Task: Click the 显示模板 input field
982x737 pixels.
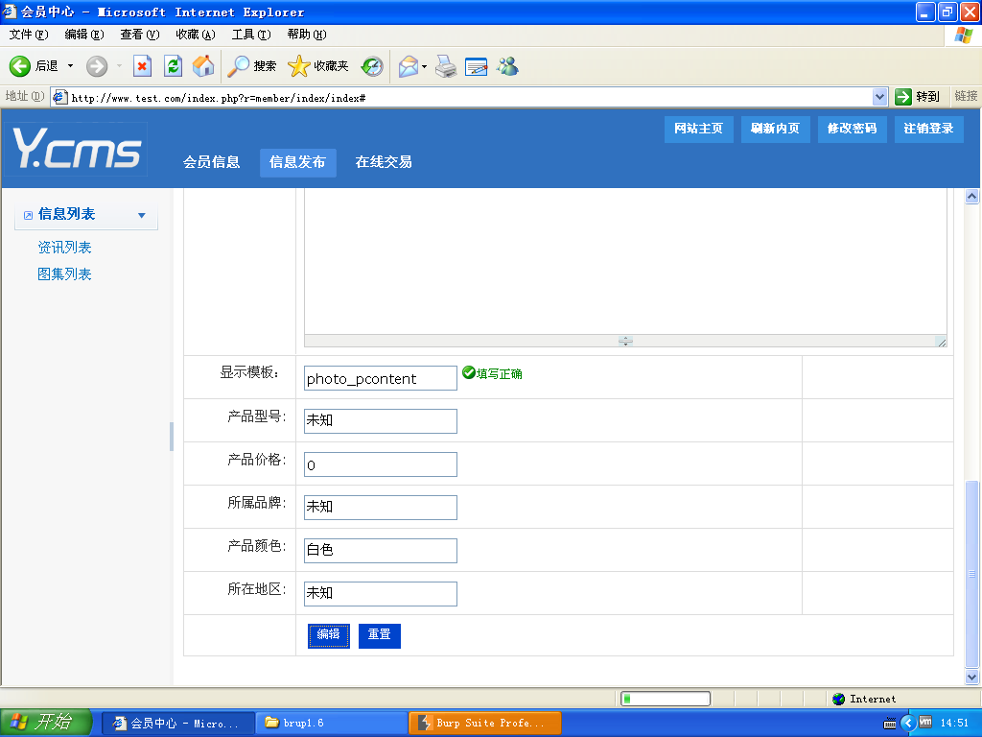Action: click(380, 378)
